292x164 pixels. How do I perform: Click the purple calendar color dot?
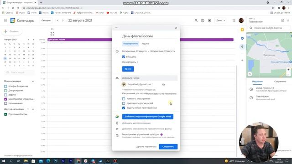click(x=162, y=134)
